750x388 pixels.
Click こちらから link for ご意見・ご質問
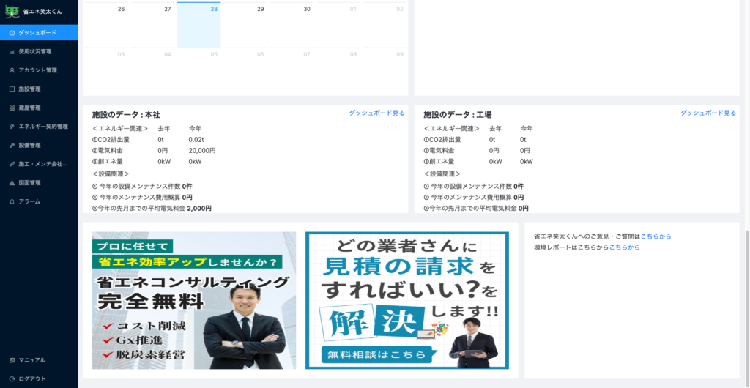coord(656,236)
